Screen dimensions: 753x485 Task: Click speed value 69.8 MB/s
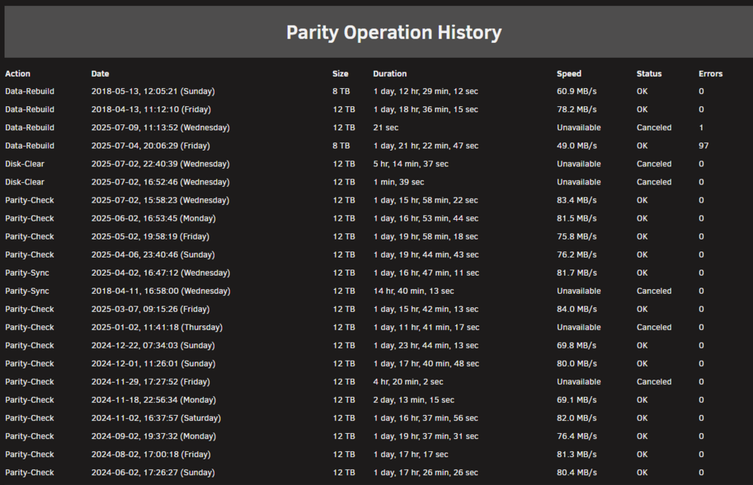[577, 346]
